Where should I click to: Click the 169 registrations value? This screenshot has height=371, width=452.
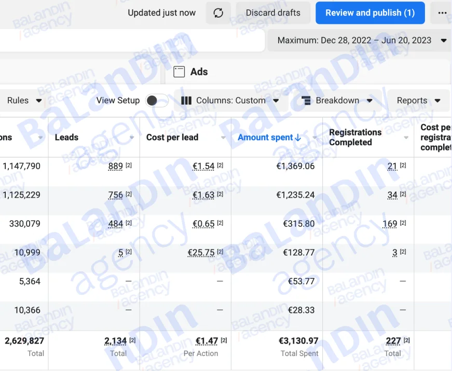click(x=390, y=224)
